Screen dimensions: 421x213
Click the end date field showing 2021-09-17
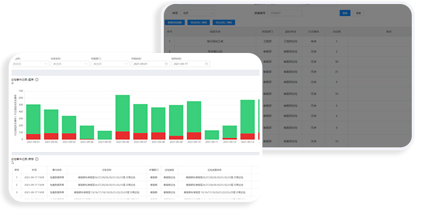point(191,64)
